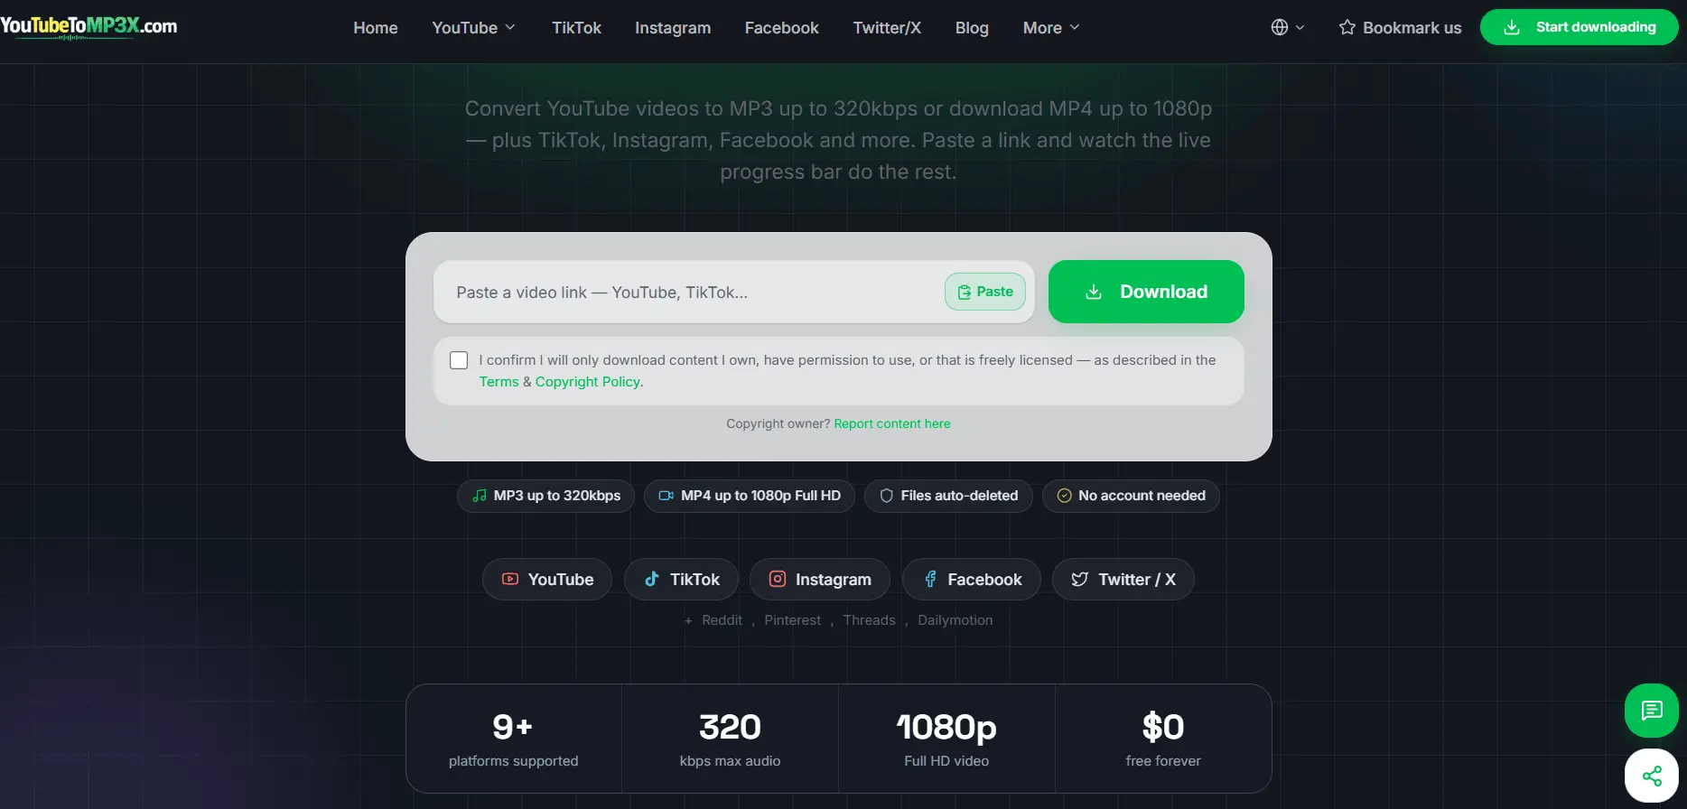The width and height of the screenshot is (1687, 809).
Task: Click the Pinterest text
Action: pyautogui.click(x=792, y=620)
